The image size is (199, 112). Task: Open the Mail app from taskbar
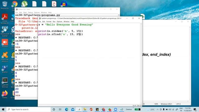(x=73, y=109)
